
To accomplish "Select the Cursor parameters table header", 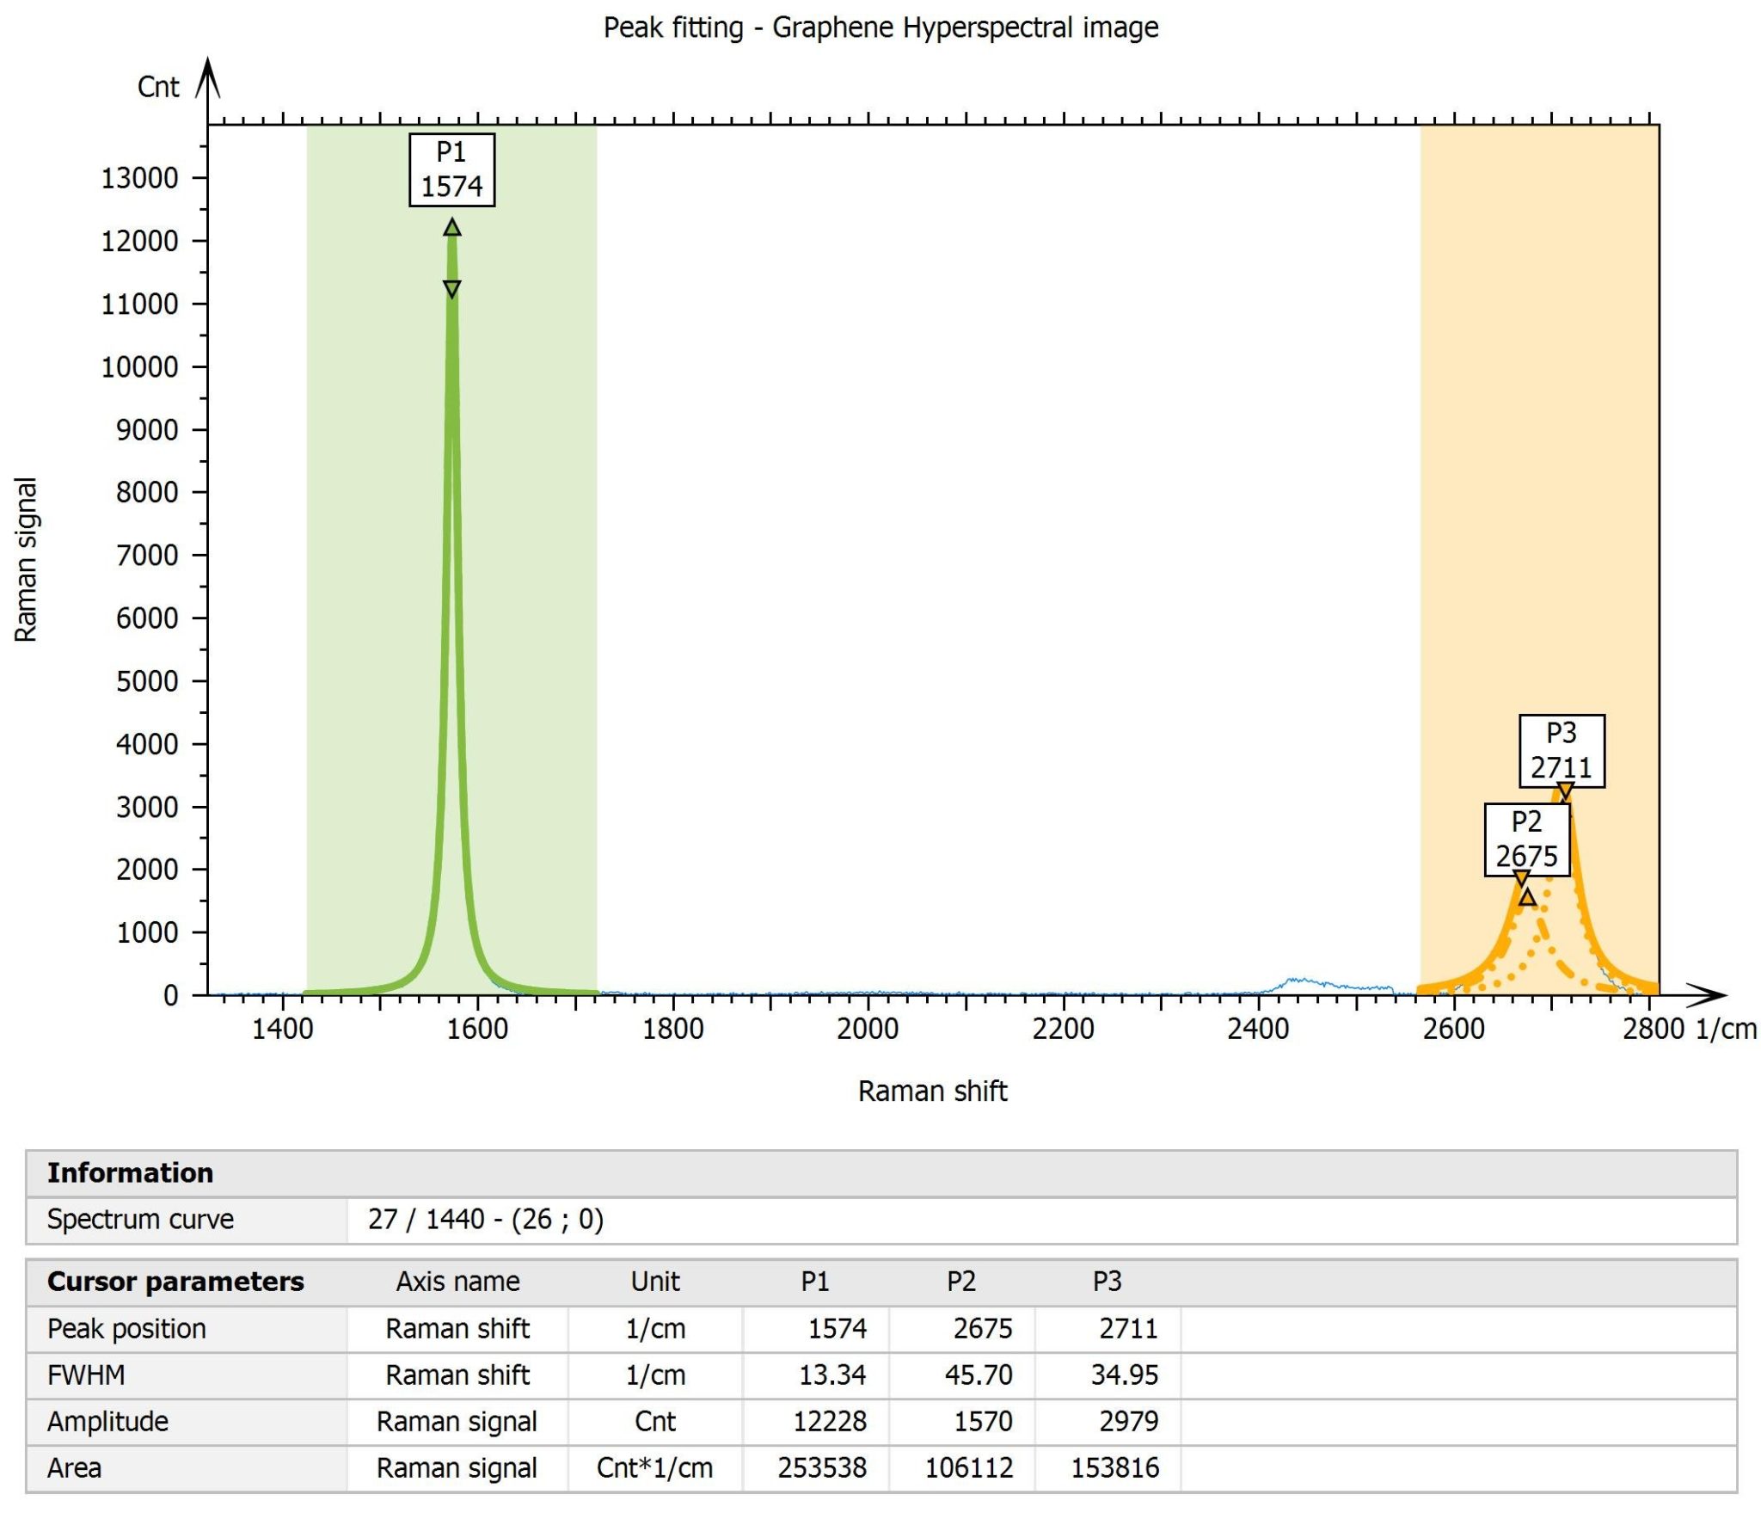I will 175,1282.
